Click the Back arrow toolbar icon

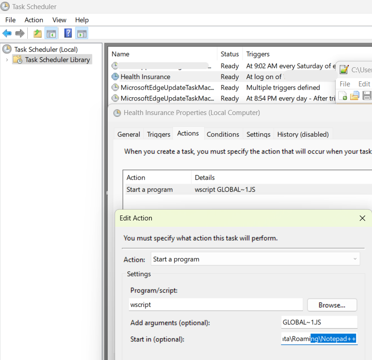coord(7,34)
